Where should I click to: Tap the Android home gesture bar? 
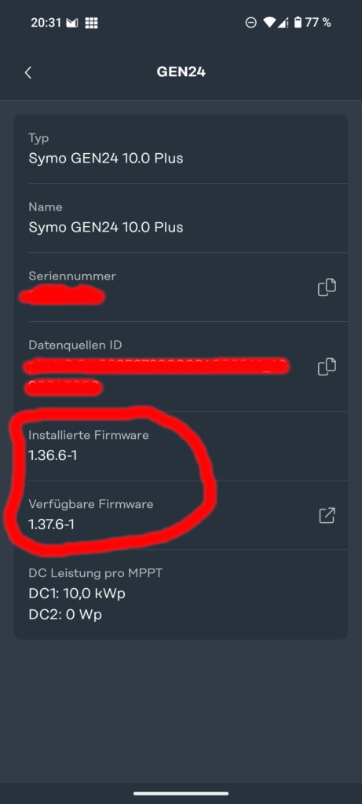(x=181, y=794)
